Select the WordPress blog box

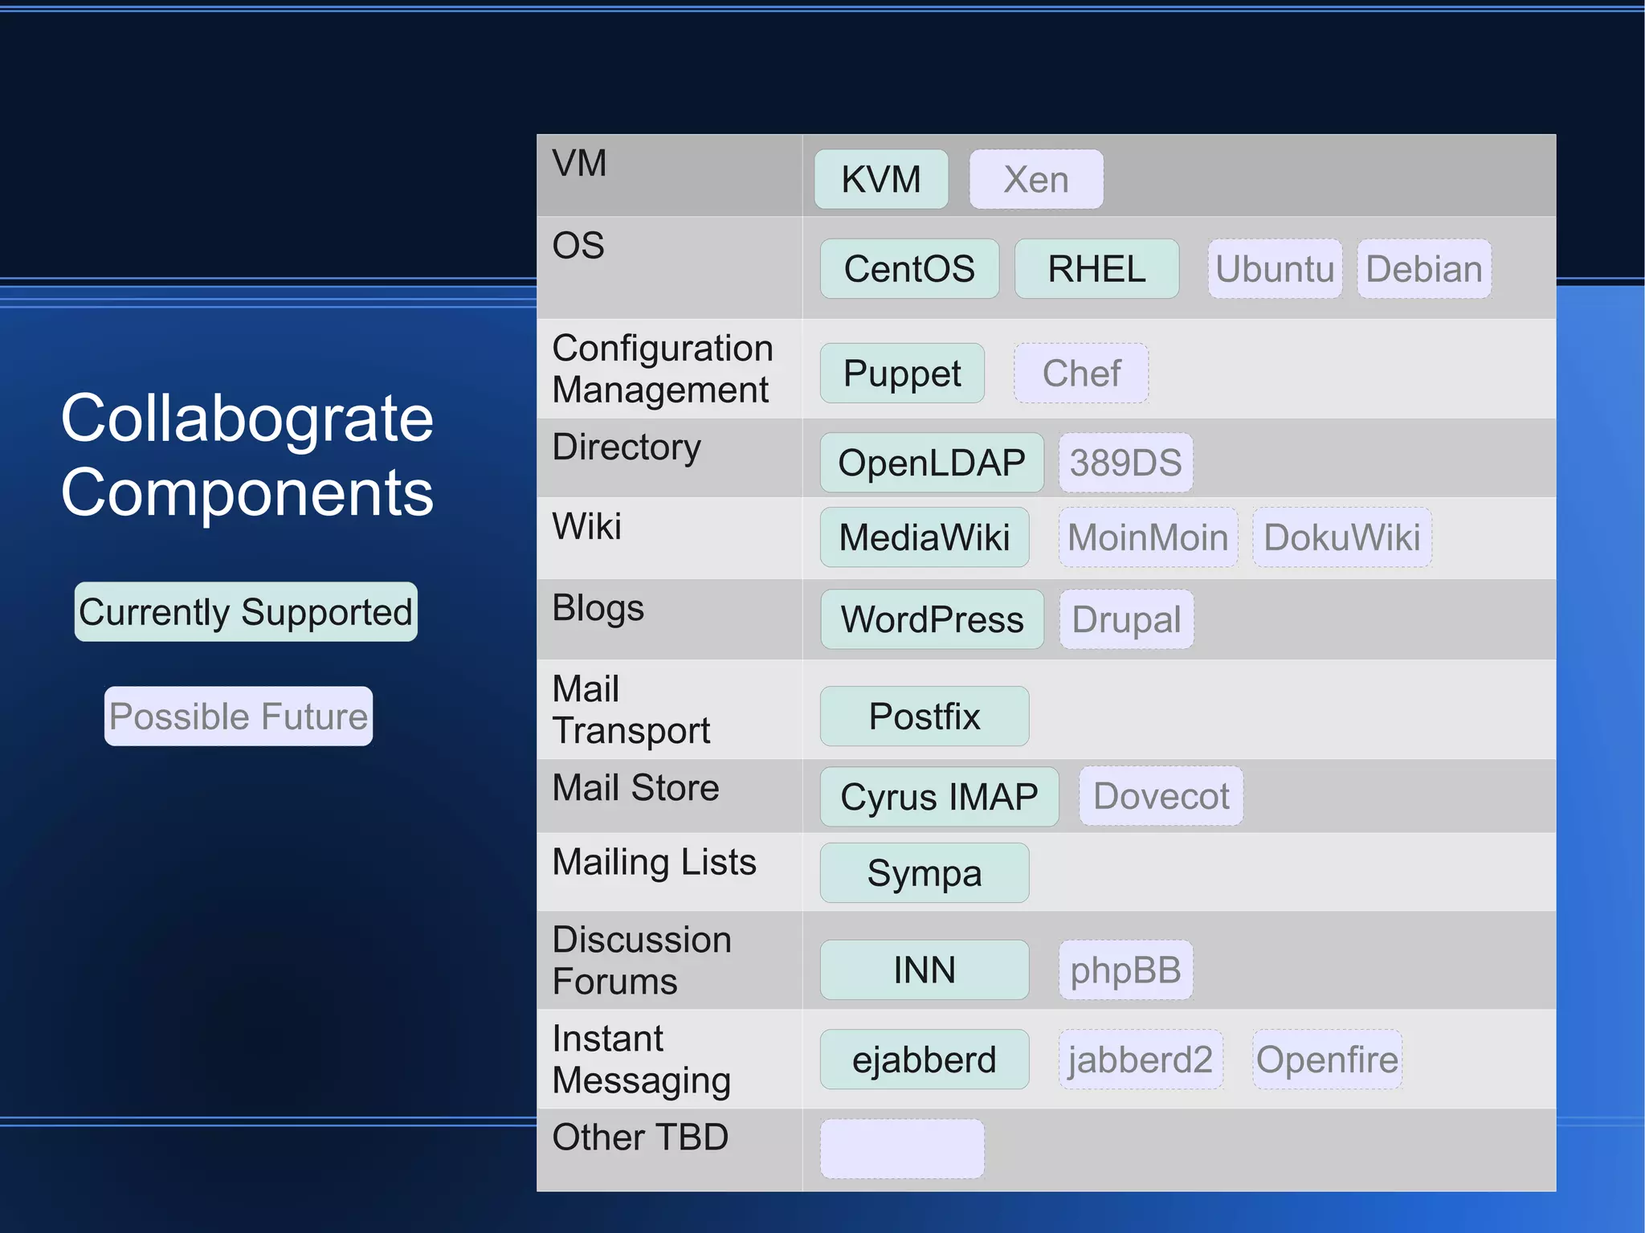click(932, 619)
